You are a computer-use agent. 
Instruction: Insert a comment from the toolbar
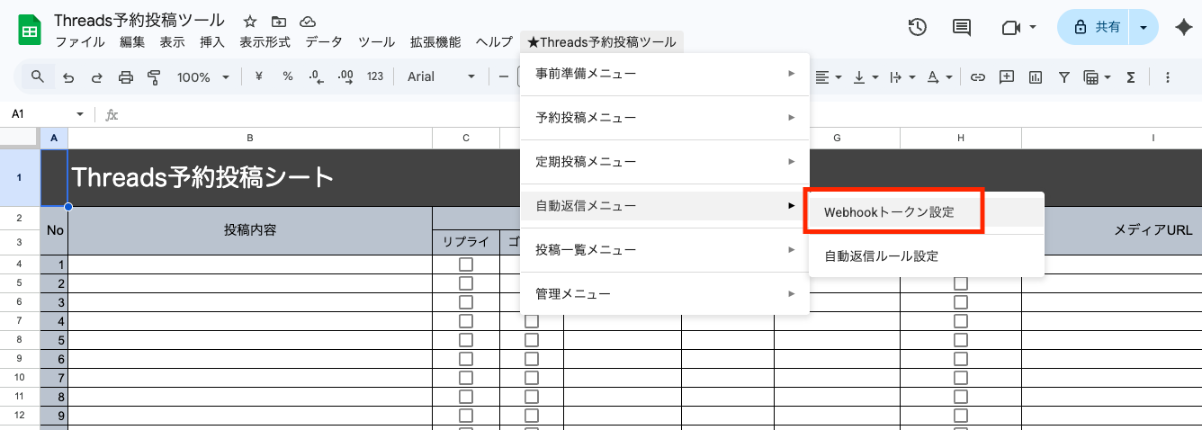click(1007, 77)
